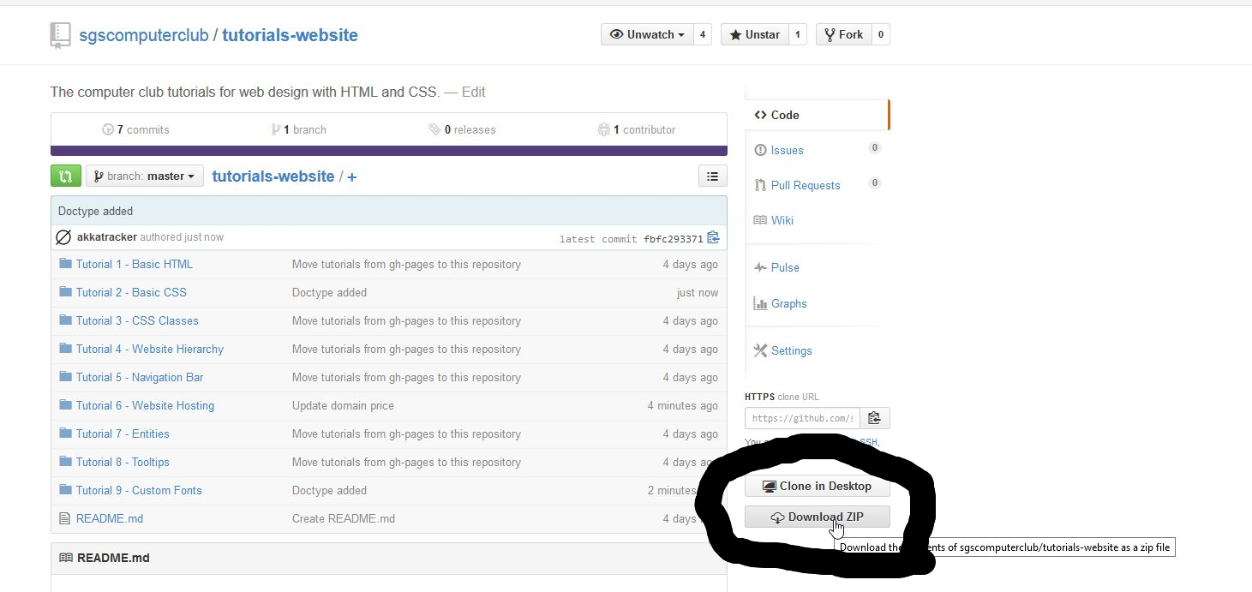Click 'Doctype added' message for Tutorial 9

[x=329, y=490]
